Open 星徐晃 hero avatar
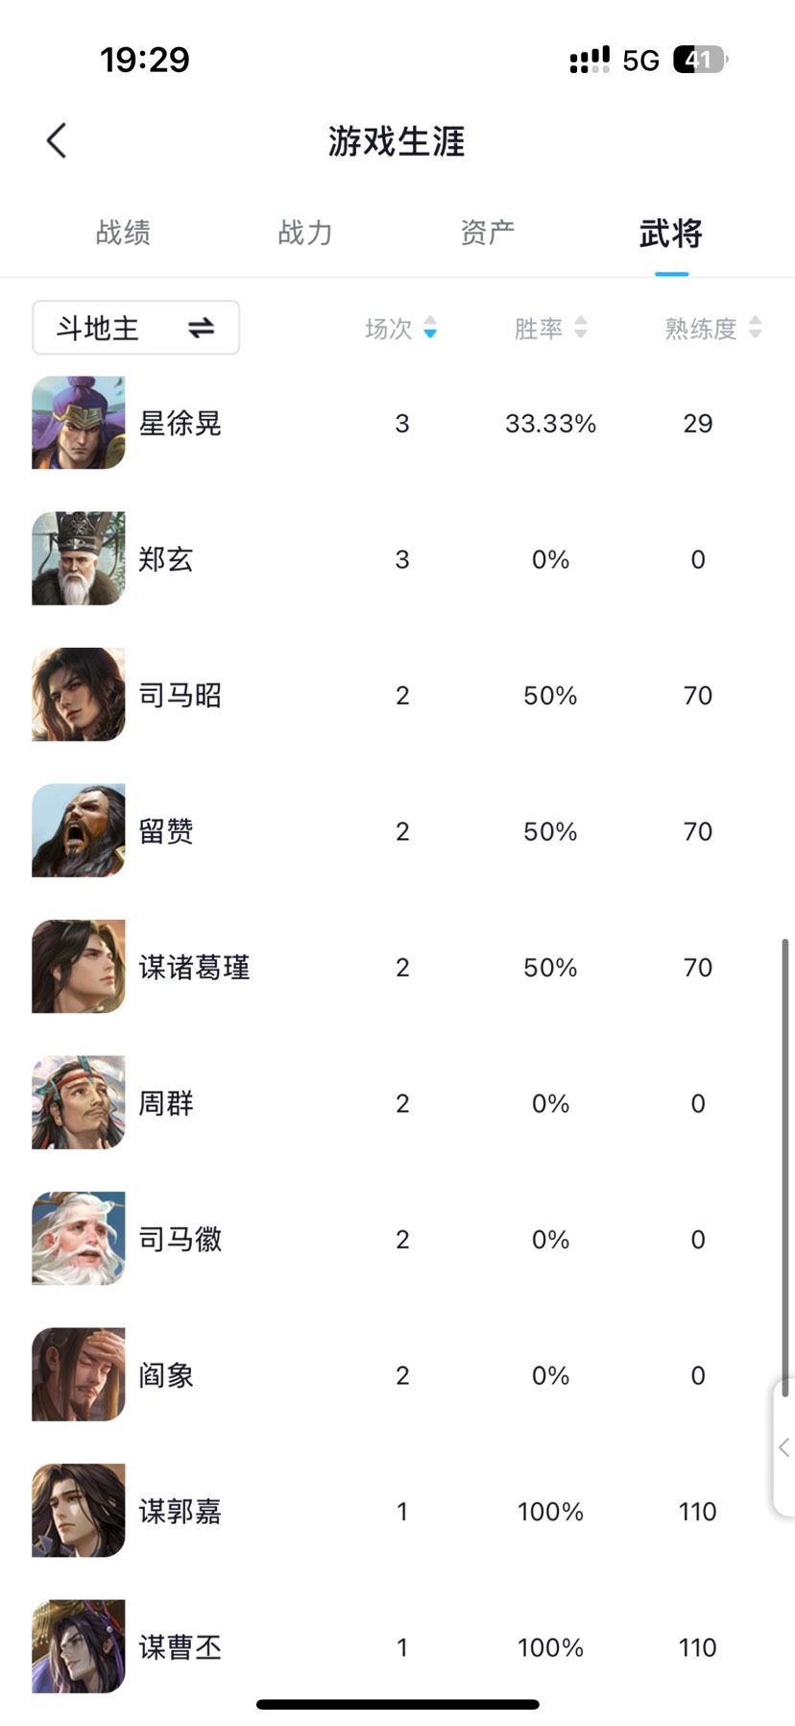This screenshot has height=1726, width=795. point(79,423)
